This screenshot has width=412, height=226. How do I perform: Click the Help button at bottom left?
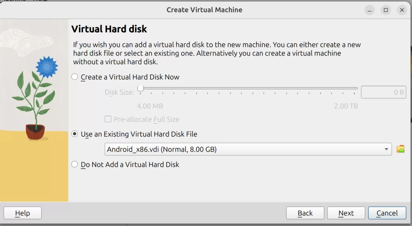point(23,213)
